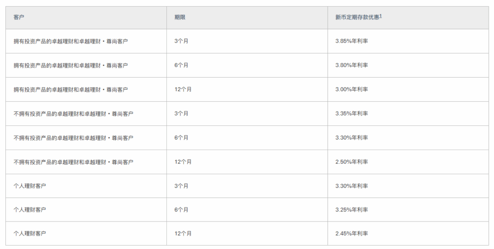Click 3.30%年利率 in 不拥有投资产品 6个月 row
The width and height of the screenshot is (494, 249).
coord(352,138)
